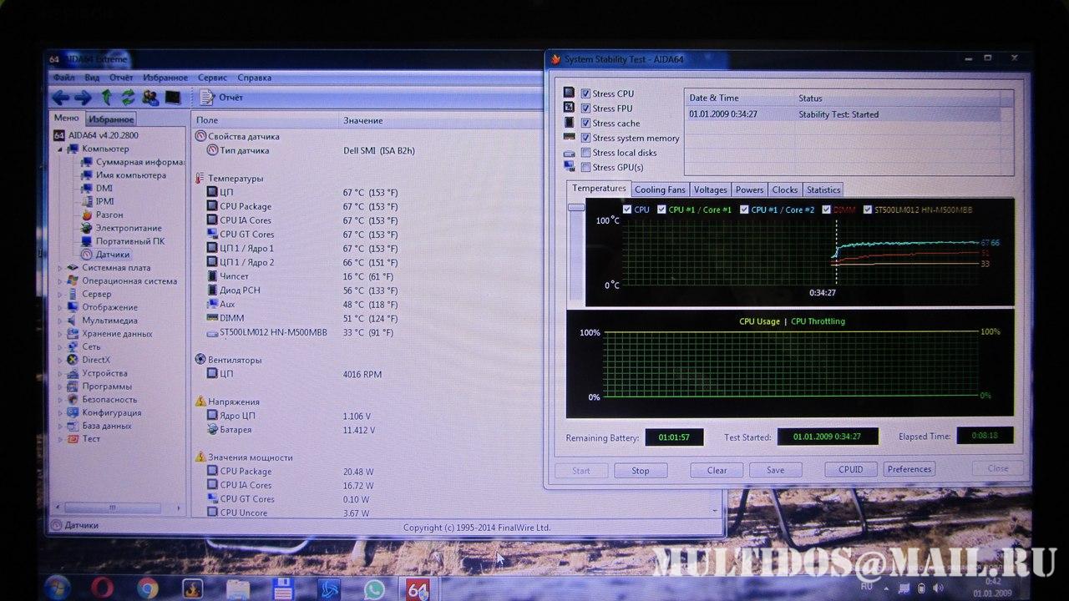Screen dimensions: 1069x601
Task: Enable the Stress local disks checkbox
Action: 585,153
